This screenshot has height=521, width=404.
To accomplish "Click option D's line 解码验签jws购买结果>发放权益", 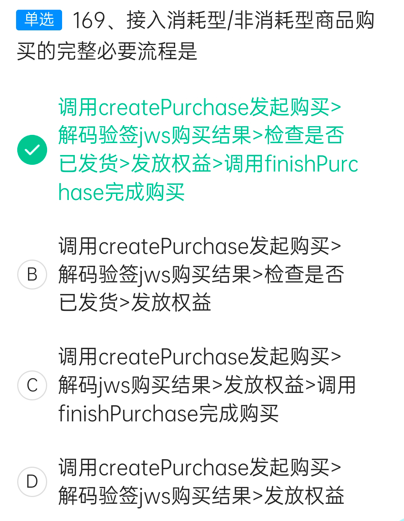I will (x=201, y=496).
